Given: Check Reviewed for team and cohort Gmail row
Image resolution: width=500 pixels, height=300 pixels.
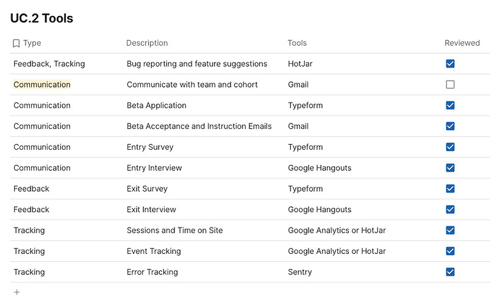Looking at the screenshot, I should point(450,85).
